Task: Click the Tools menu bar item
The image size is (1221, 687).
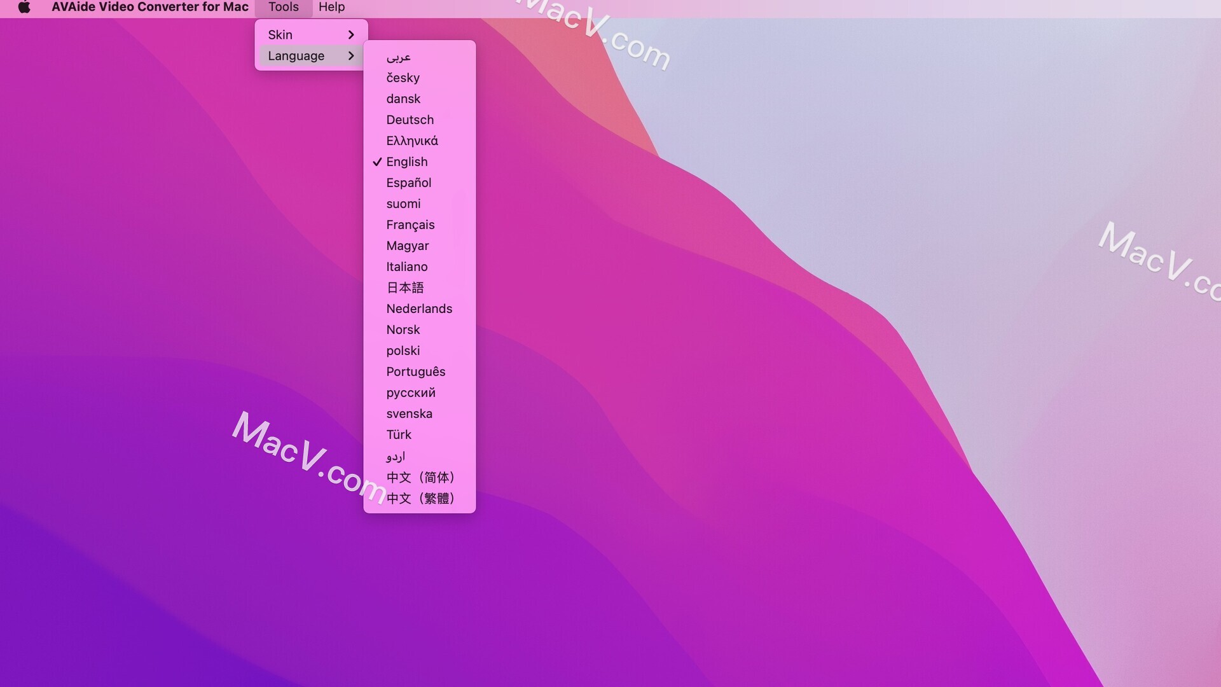Action: (284, 6)
